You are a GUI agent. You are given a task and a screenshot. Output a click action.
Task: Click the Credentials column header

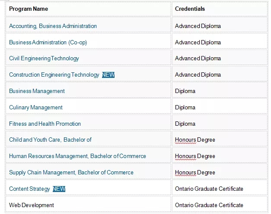[190, 9]
